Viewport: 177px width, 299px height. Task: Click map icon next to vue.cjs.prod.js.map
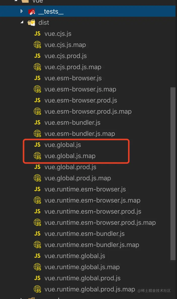coord(37,67)
